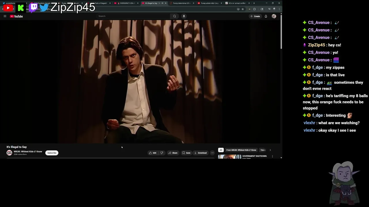This screenshot has width=369, height=207.
Task: Click the video player to pause playback
Action: tap(140, 82)
